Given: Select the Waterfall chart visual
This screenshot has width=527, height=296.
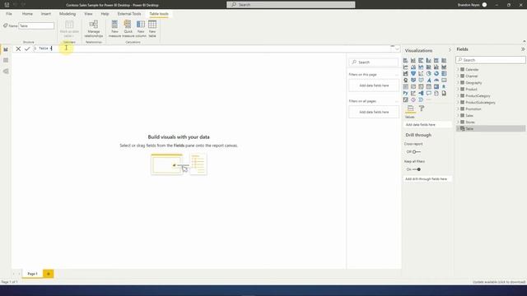Looking at the screenshot, I should pyautogui.click(x=406, y=73).
